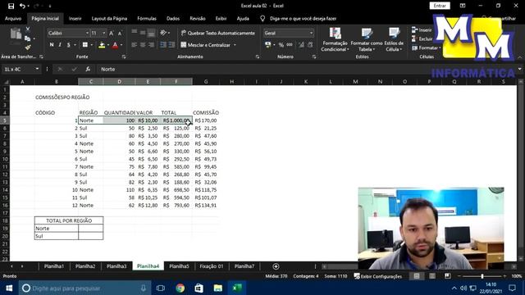Toggle bottom vertical alignment
This screenshot has height=295, width=525.
point(151,33)
